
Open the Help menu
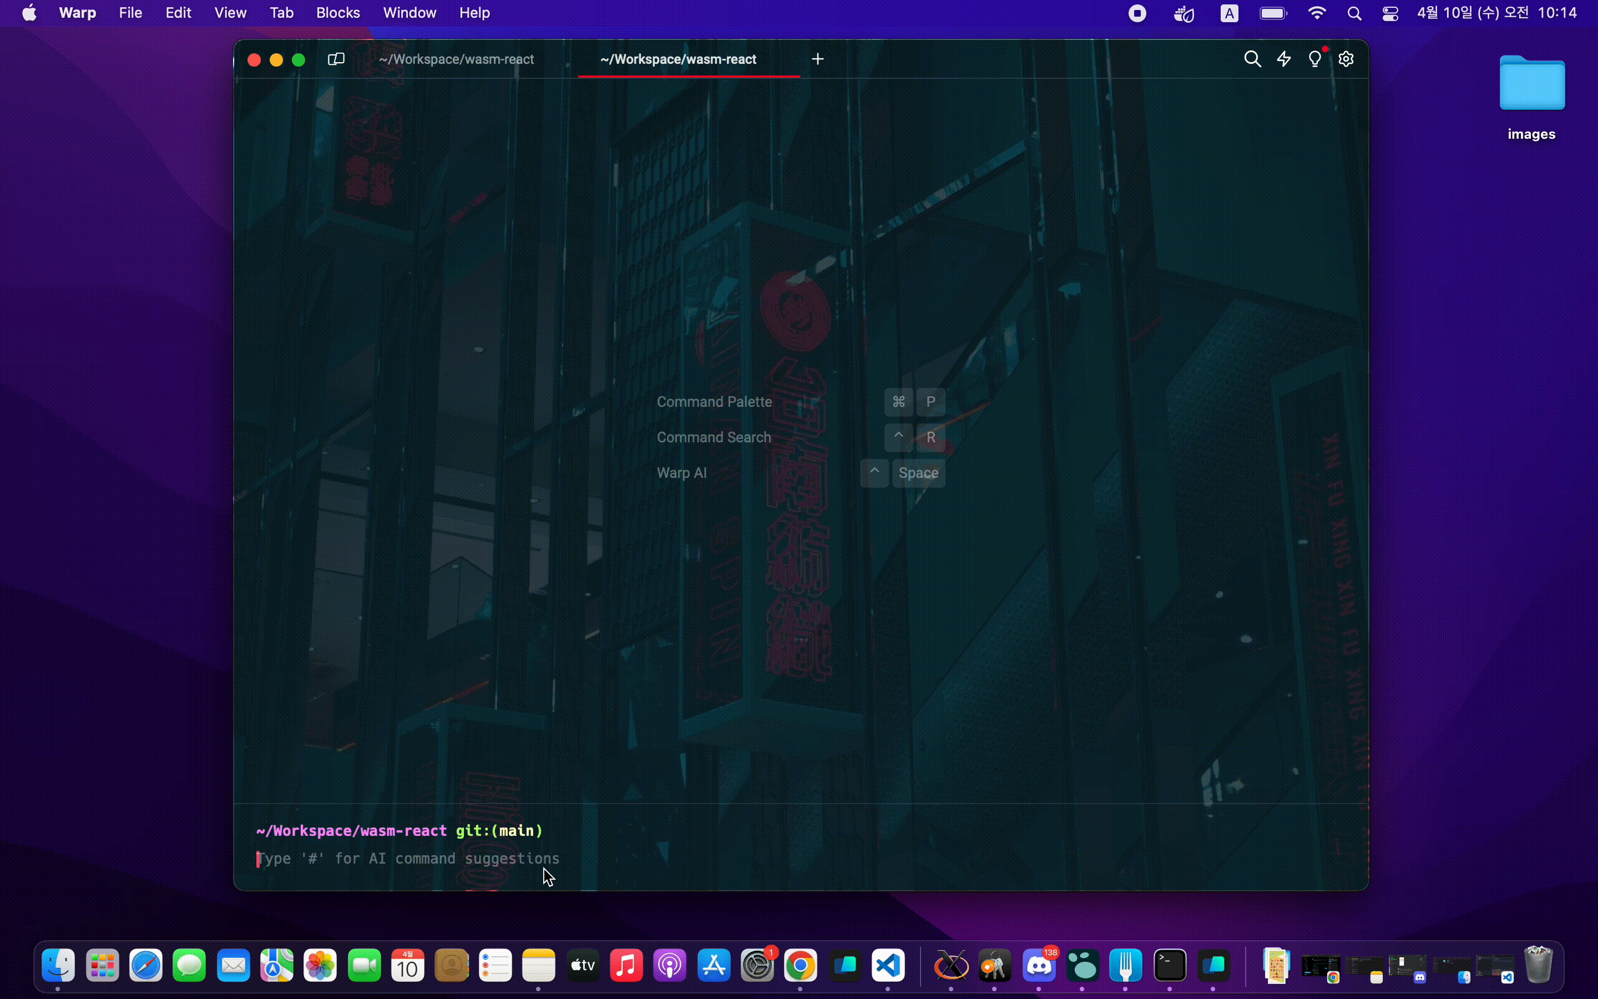tap(475, 13)
